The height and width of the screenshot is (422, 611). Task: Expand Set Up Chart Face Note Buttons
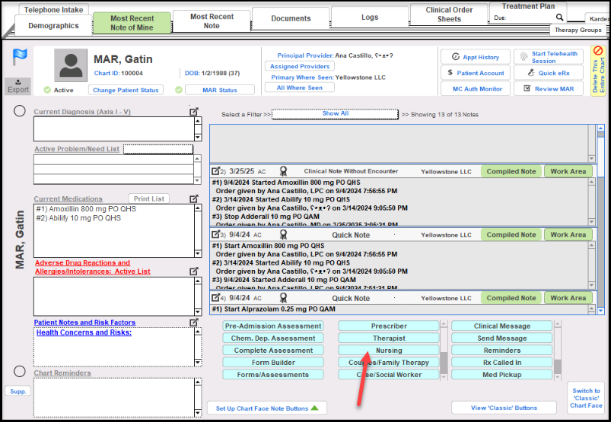tap(266, 408)
